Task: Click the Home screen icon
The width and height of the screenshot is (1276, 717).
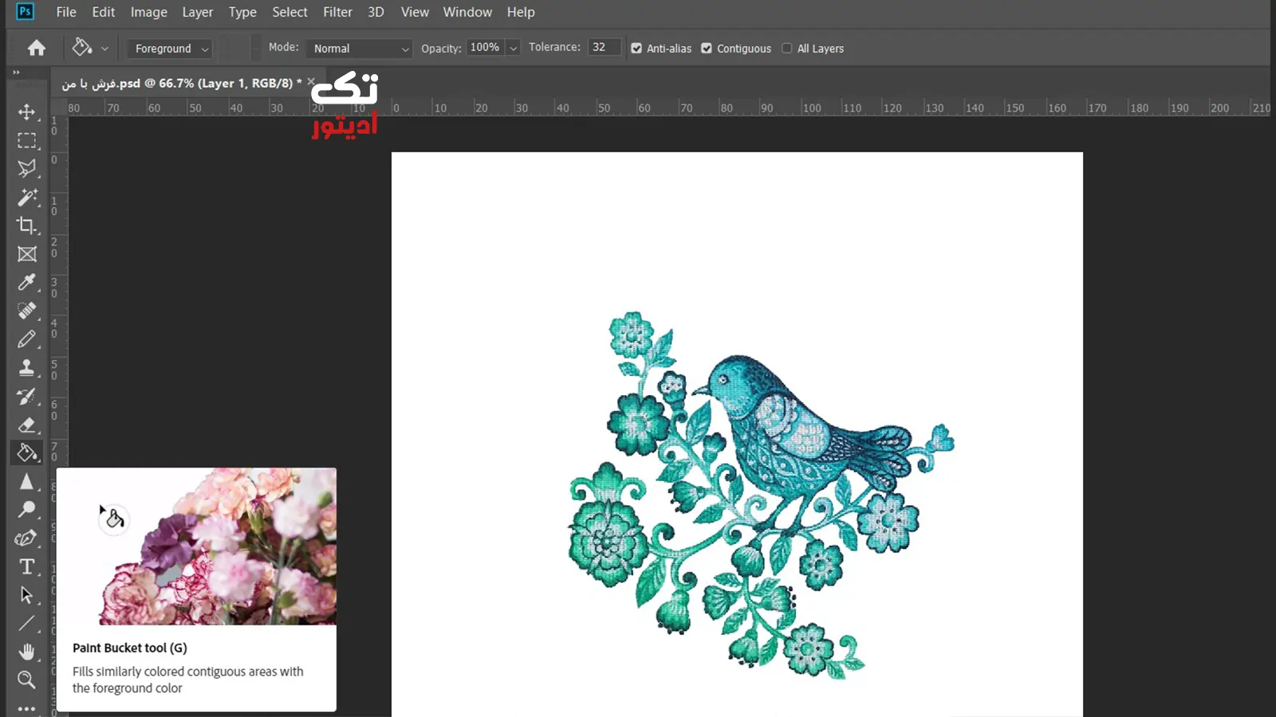Action: pyautogui.click(x=36, y=48)
